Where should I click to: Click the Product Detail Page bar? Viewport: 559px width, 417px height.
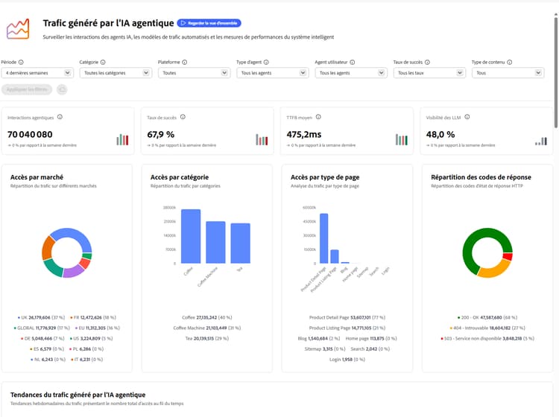point(323,238)
